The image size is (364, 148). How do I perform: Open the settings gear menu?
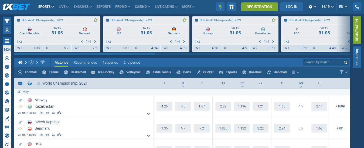[312, 7]
